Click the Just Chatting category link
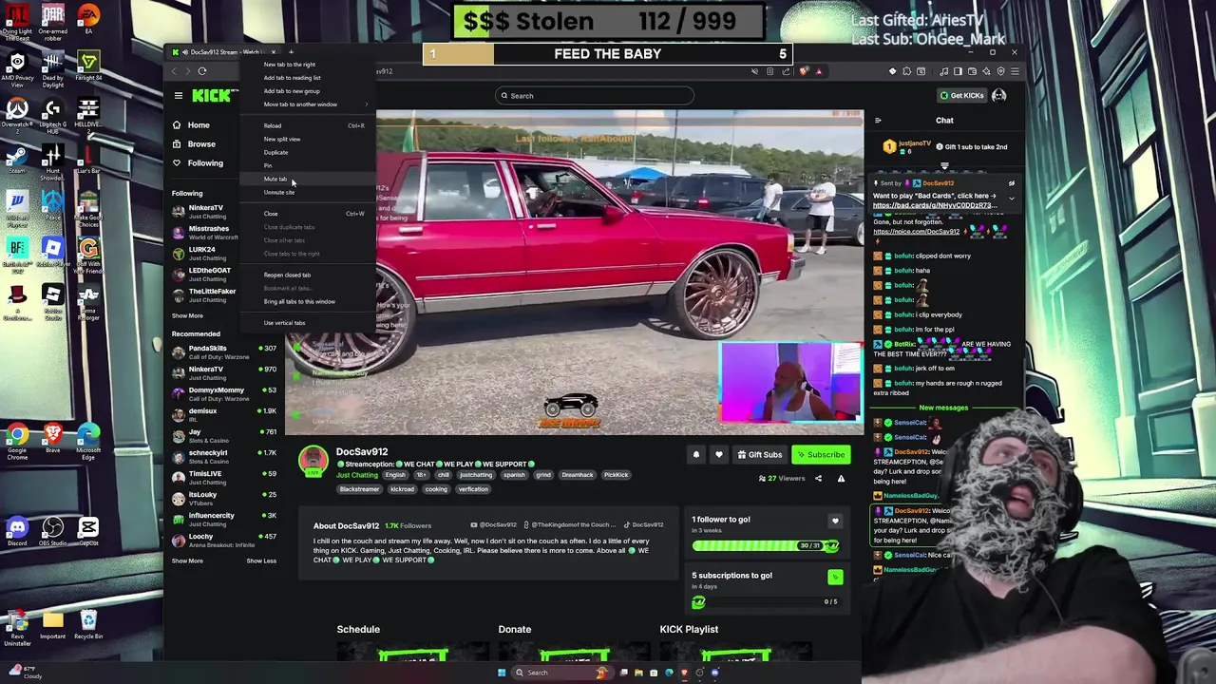The image size is (1216, 684). [x=356, y=475]
